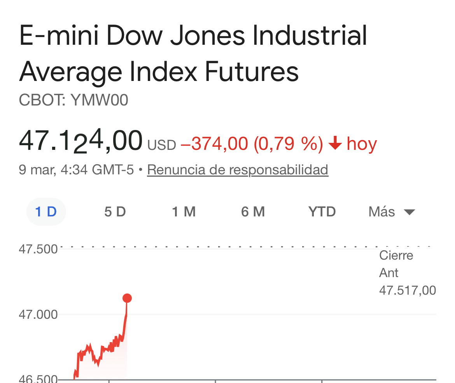Show the 1 M chart range
The height and width of the screenshot is (383, 455).
[x=184, y=212]
